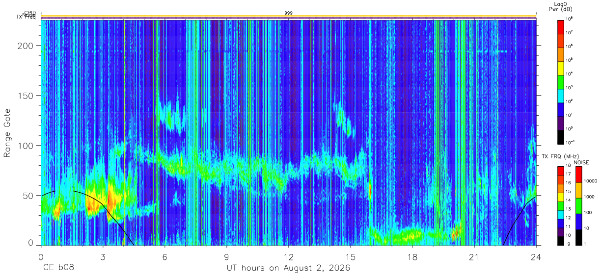Click the green segment of the NOISE colorbar
This screenshot has height=278, width=603.
[578, 206]
